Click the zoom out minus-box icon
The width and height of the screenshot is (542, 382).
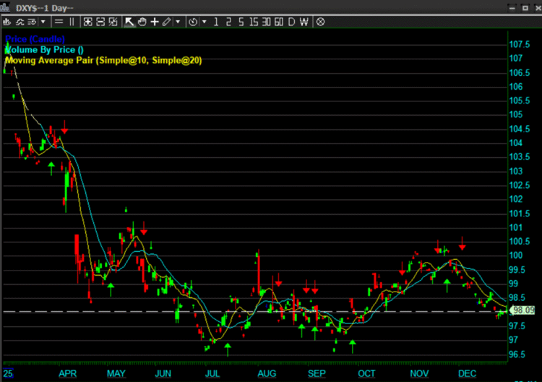coord(100,22)
